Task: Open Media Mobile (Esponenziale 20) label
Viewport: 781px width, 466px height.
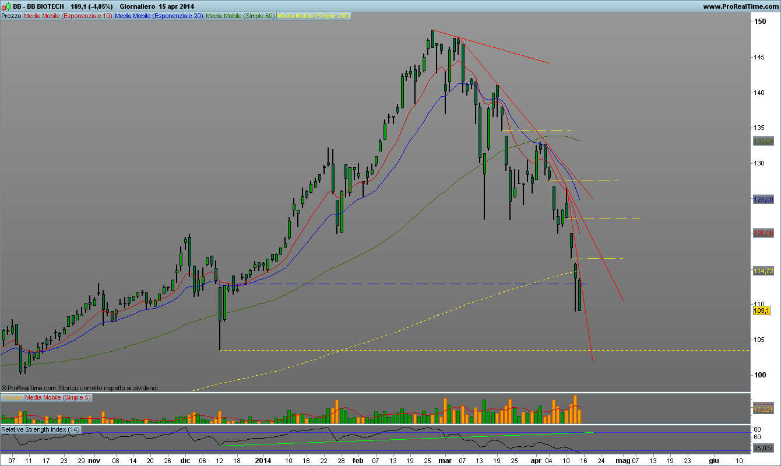Action: point(159,16)
